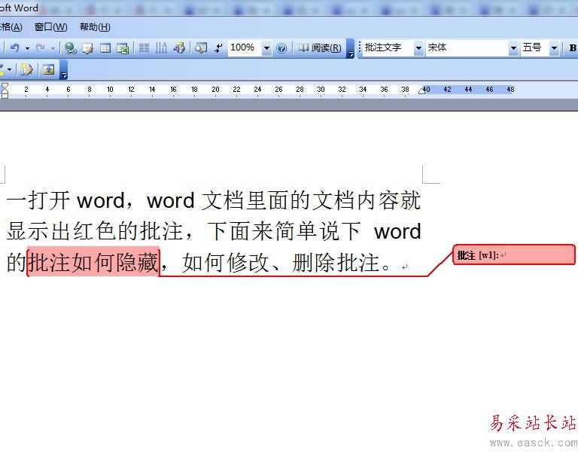Click the move handle before 批注文字
This screenshot has height=454, width=578.
pos(360,48)
